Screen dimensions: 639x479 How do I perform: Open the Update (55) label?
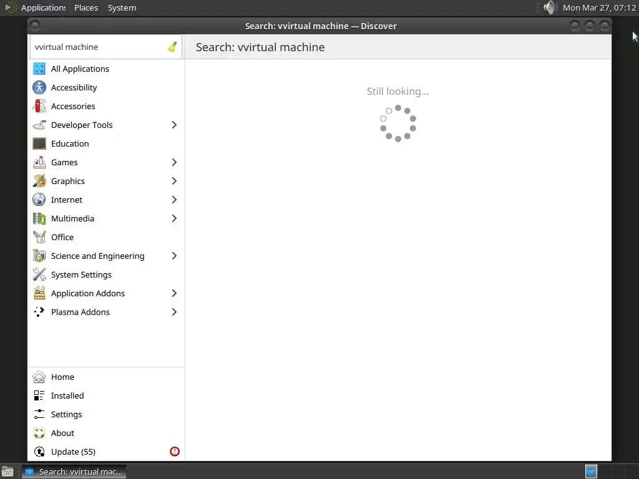click(73, 452)
